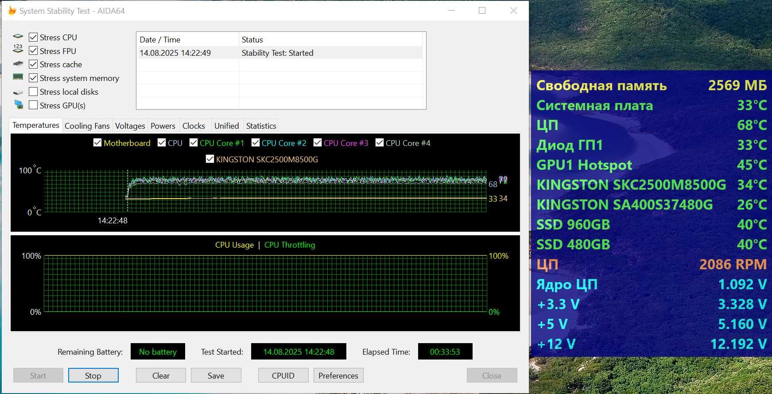Uncheck the Stress cache checkbox
The width and height of the screenshot is (772, 394).
pyautogui.click(x=33, y=65)
